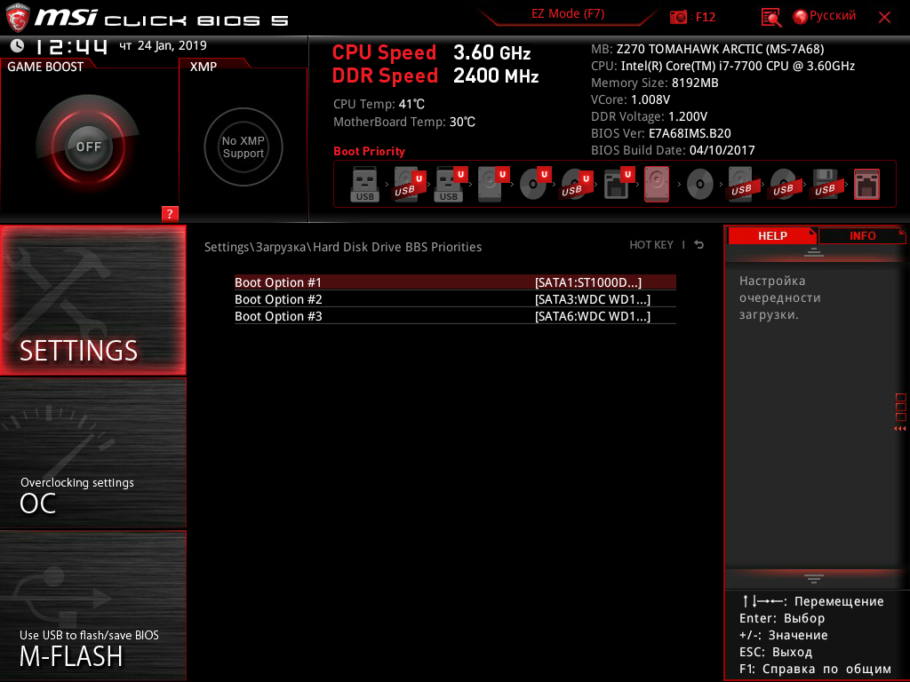The width and height of the screenshot is (910, 682).
Task: Select the optical disc drive boot icon
Action: (x=698, y=184)
